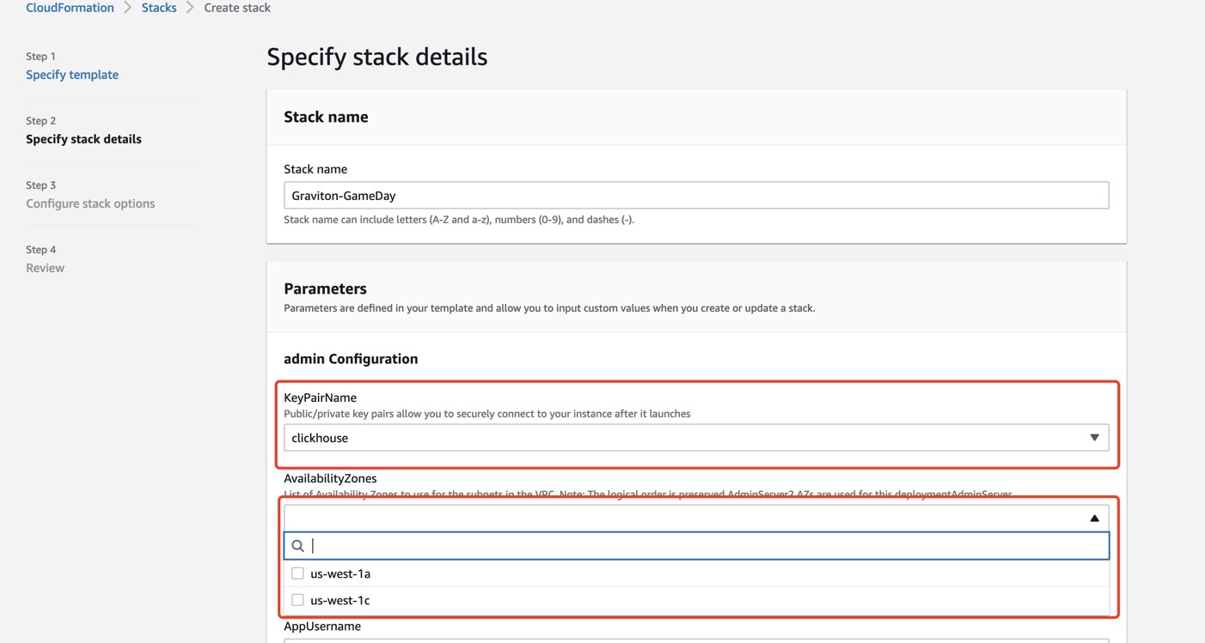Click the Create stack breadcrumb text
The height and width of the screenshot is (643, 1205).
(237, 8)
